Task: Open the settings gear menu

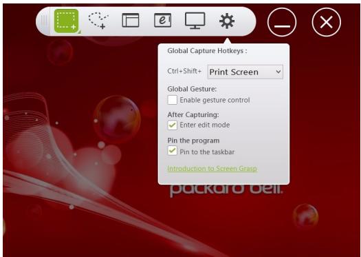Action: pos(227,21)
